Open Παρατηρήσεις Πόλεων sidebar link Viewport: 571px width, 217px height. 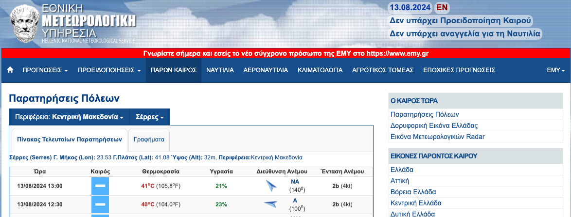[x=425, y=114]
